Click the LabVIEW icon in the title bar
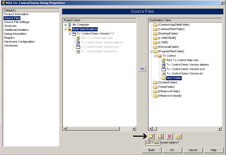The width and height of the screenshot is (226, 155). [x=3, y=3]
